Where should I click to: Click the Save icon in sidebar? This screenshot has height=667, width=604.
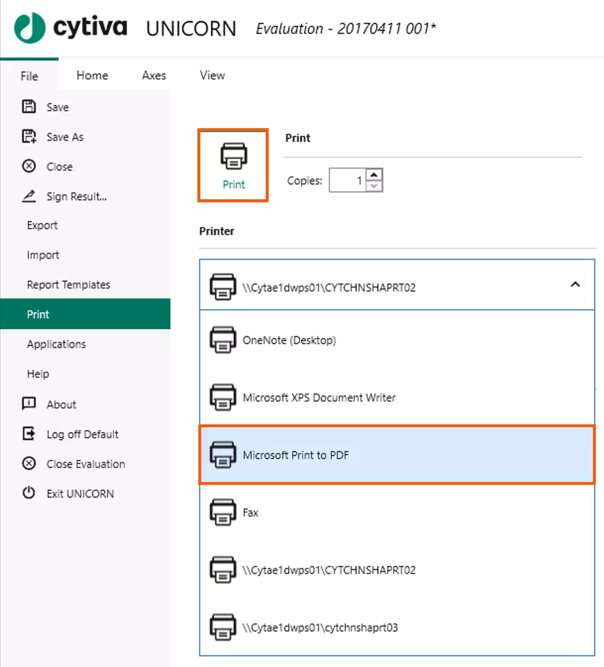29,107
